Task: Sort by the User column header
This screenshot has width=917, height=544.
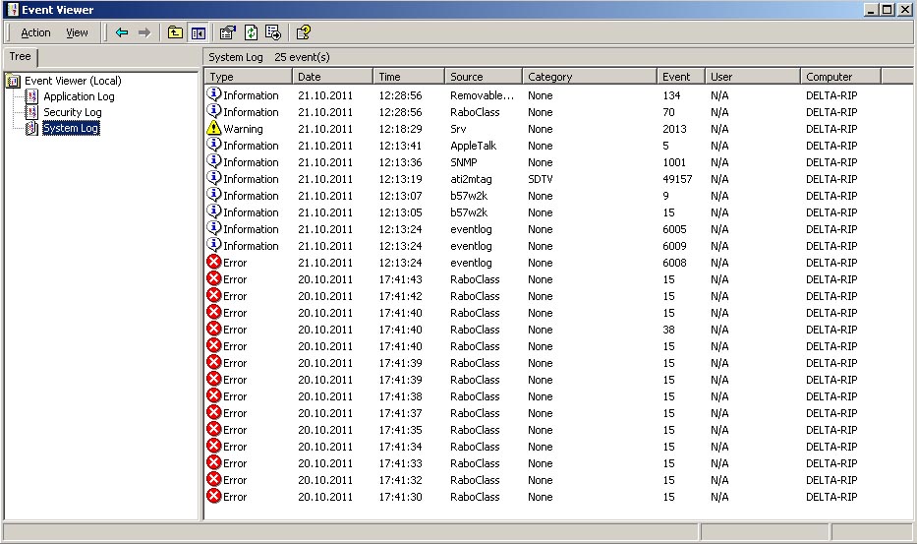Action: (x=752, y=76)
